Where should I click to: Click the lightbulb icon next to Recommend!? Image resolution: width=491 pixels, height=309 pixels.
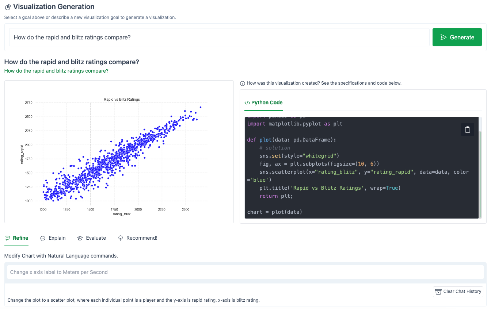coord(121,238)
